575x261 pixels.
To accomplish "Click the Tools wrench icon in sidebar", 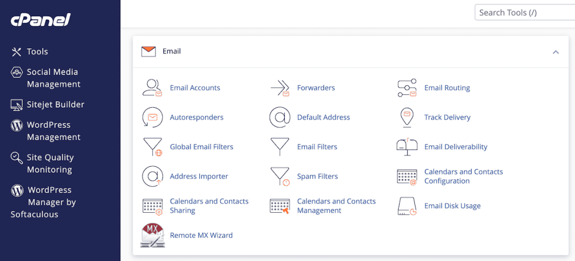I will click(x=16, y=52).
